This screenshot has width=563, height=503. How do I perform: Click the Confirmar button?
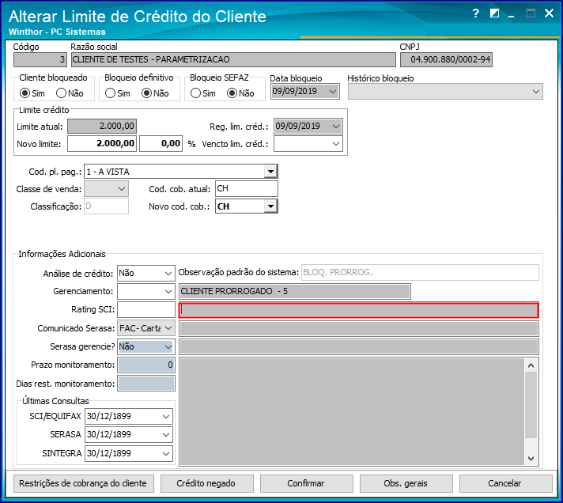306,483
